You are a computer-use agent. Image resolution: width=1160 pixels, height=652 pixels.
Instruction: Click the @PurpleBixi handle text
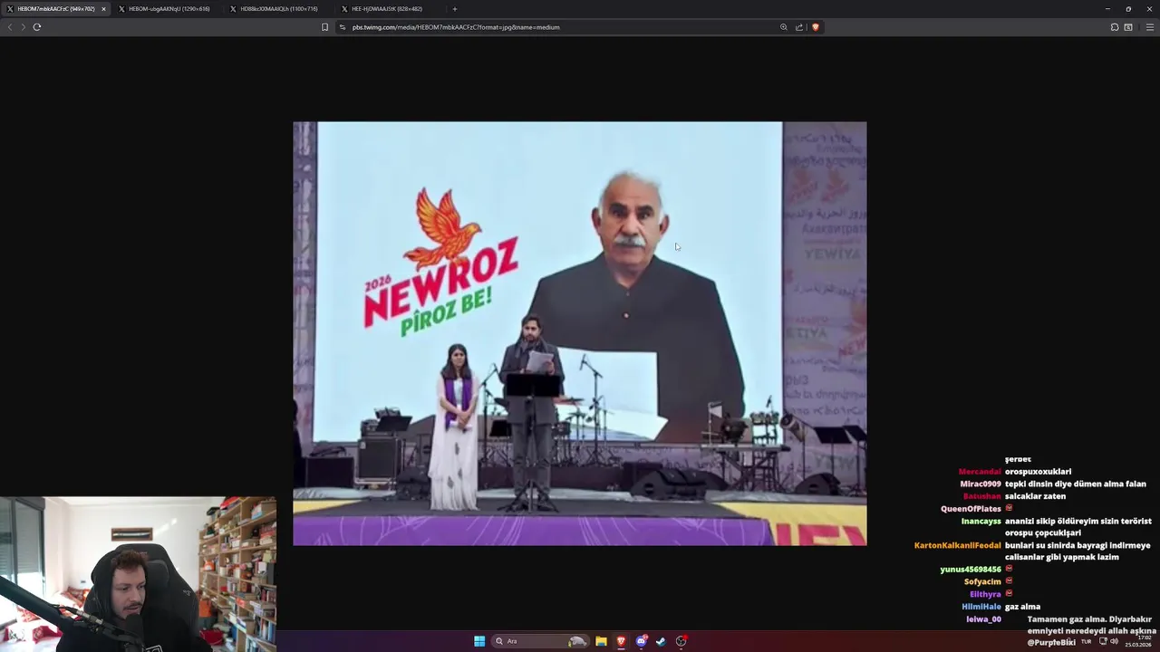coord(1051,642)
